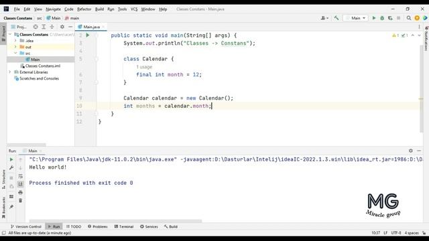
Task: Start debugging with the bug icon
Action: click(382, 18)
